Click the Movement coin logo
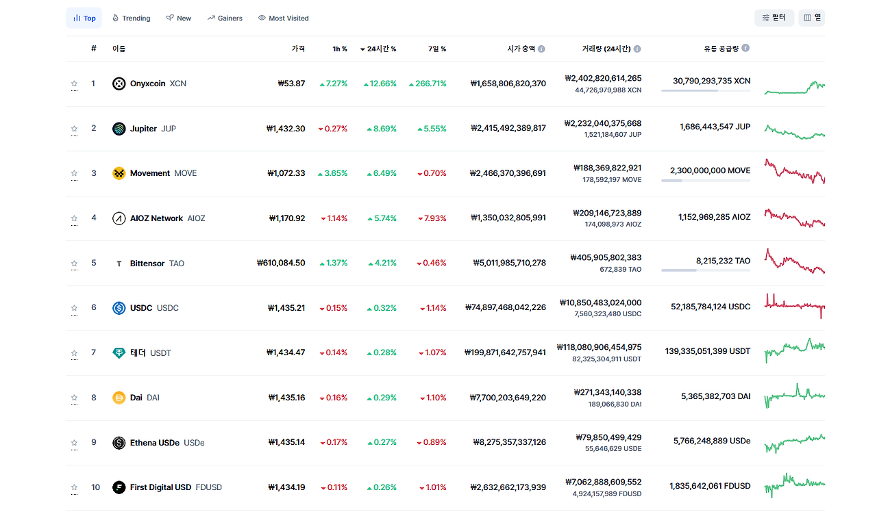This screenshot has height=514, width=877. pyautogui.click(x=119, y=173)
